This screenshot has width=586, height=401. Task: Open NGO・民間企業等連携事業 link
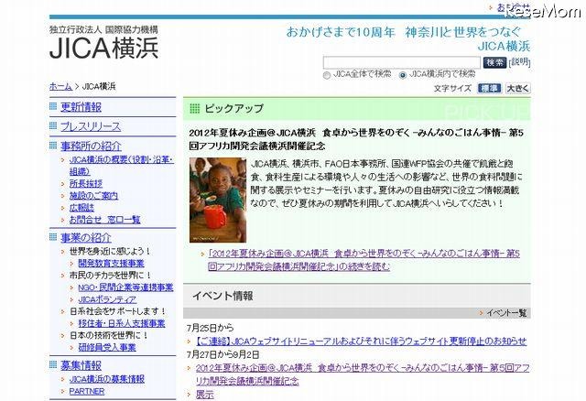(x=125, y=287)
